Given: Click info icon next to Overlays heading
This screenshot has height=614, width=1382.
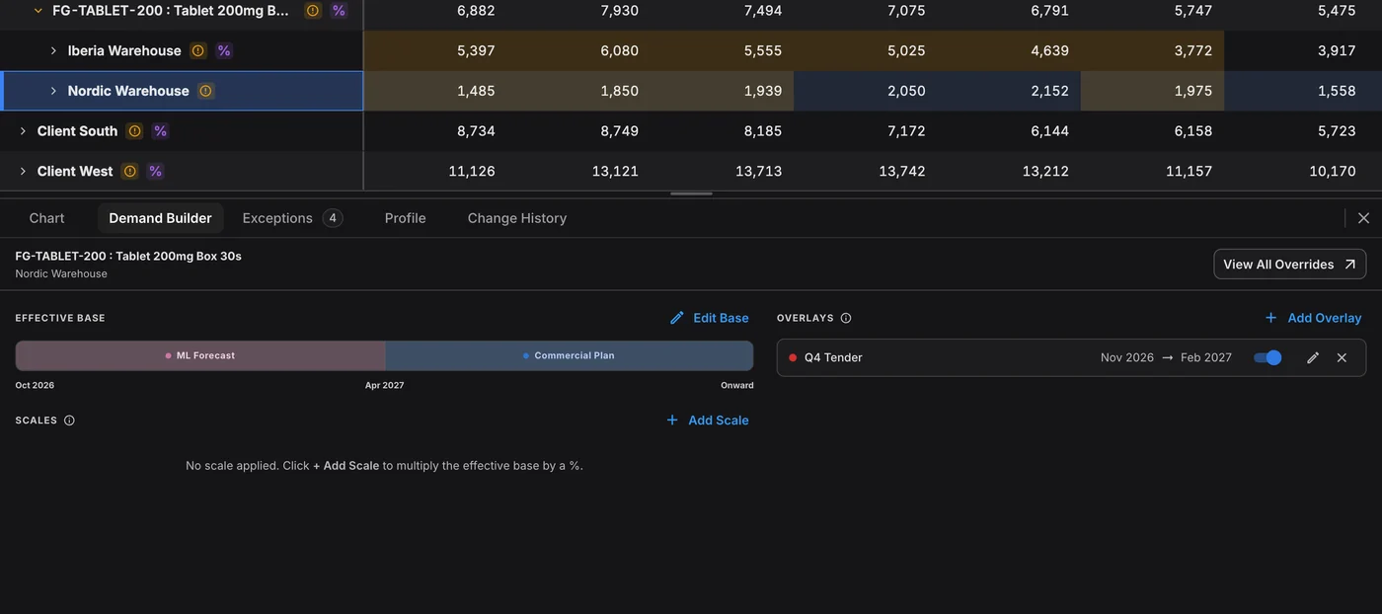Looking at the screenshot, I should (846, 318).
